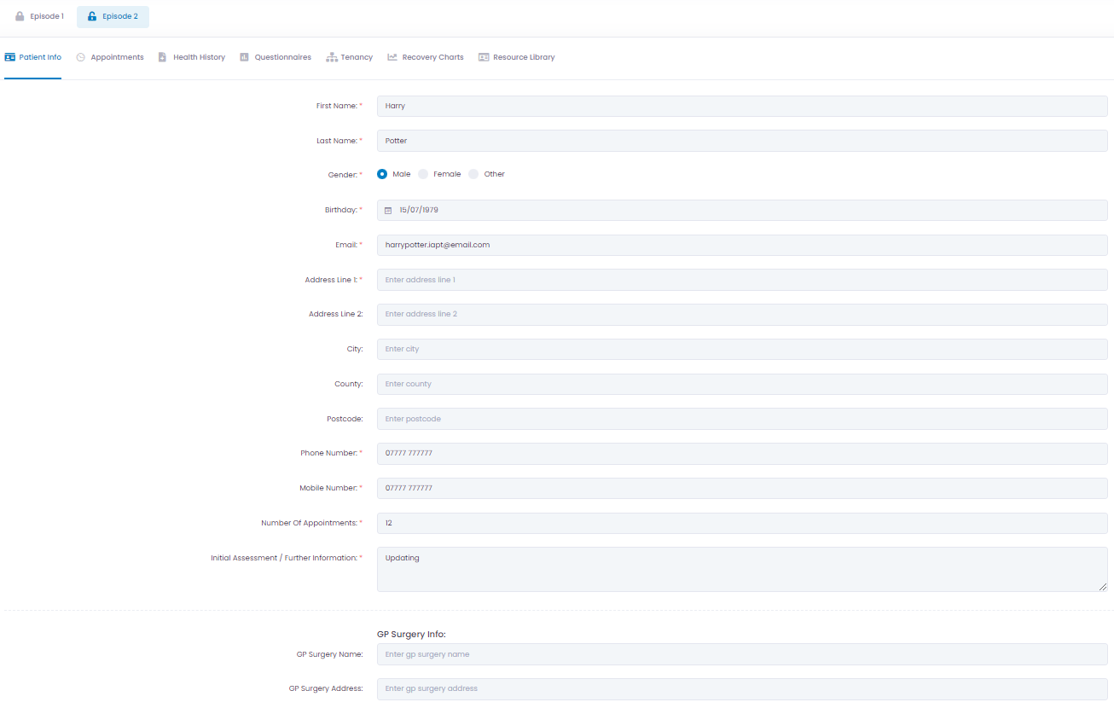The width and height of the screenshot is (1114, 708).
Task: Focus the Address Line 1 input
Action: pos(742,280)
